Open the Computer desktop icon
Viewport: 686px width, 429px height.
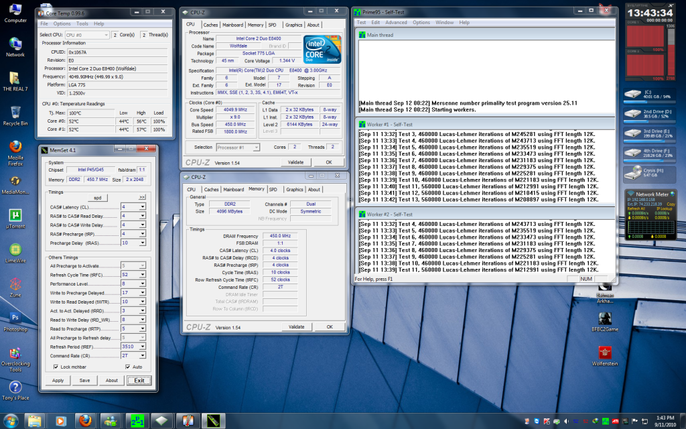coord(15,13)
